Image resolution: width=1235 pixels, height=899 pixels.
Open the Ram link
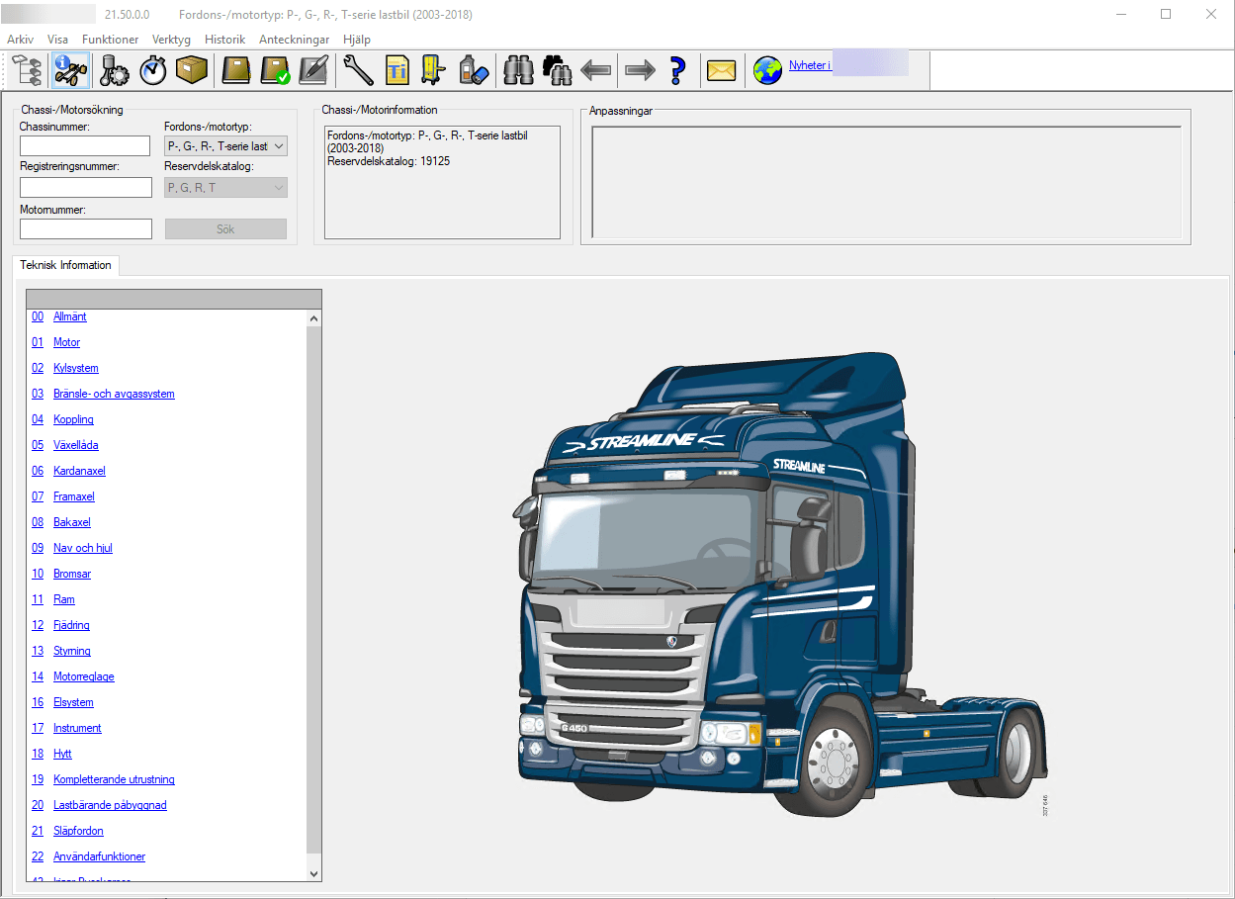[64, 599]
